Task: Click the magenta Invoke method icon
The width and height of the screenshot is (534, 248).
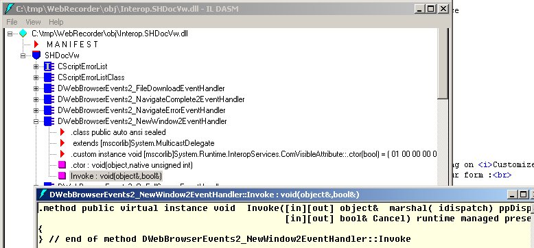Action: [62, 176]
